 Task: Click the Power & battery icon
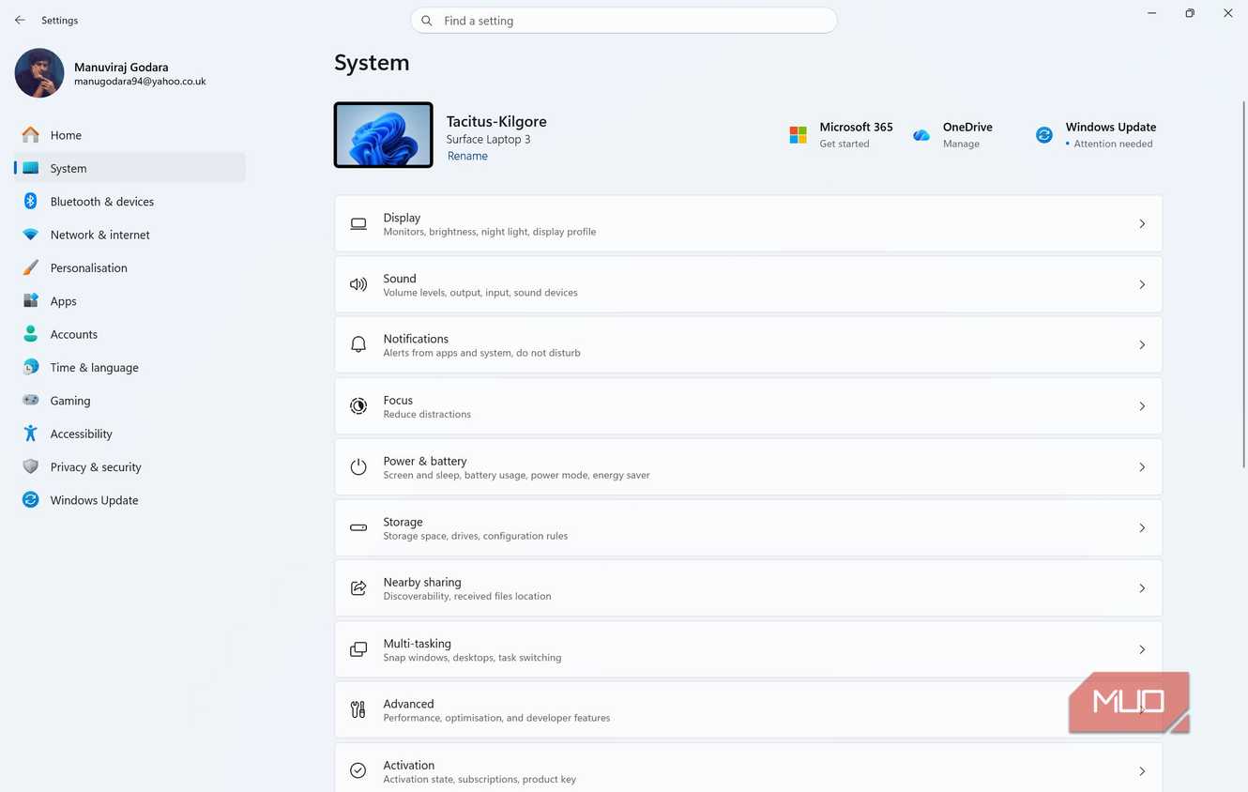point(358,467)
